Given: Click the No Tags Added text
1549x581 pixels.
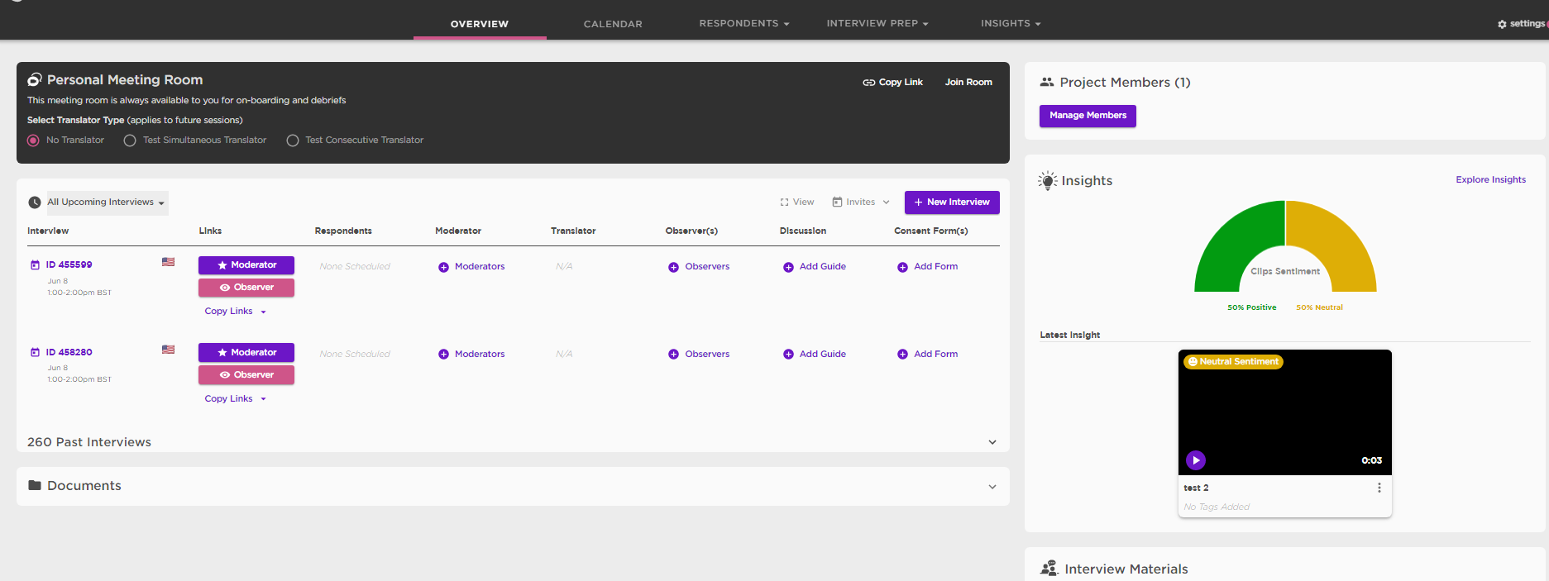Looking at the screenshot, I should 1217,507.
